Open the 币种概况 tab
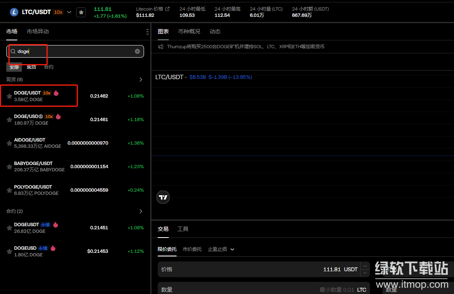 189,31
